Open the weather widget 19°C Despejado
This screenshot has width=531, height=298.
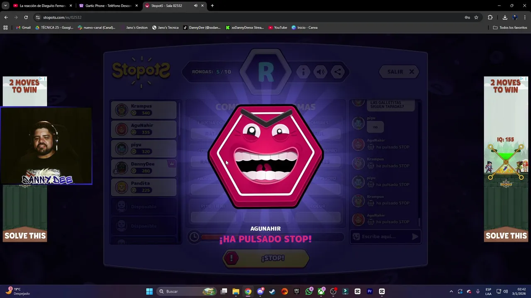tap(17, 291)
